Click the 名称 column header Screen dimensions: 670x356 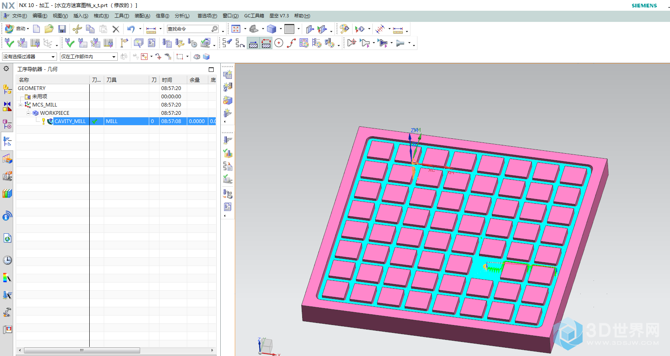click(x=53, y=80)
